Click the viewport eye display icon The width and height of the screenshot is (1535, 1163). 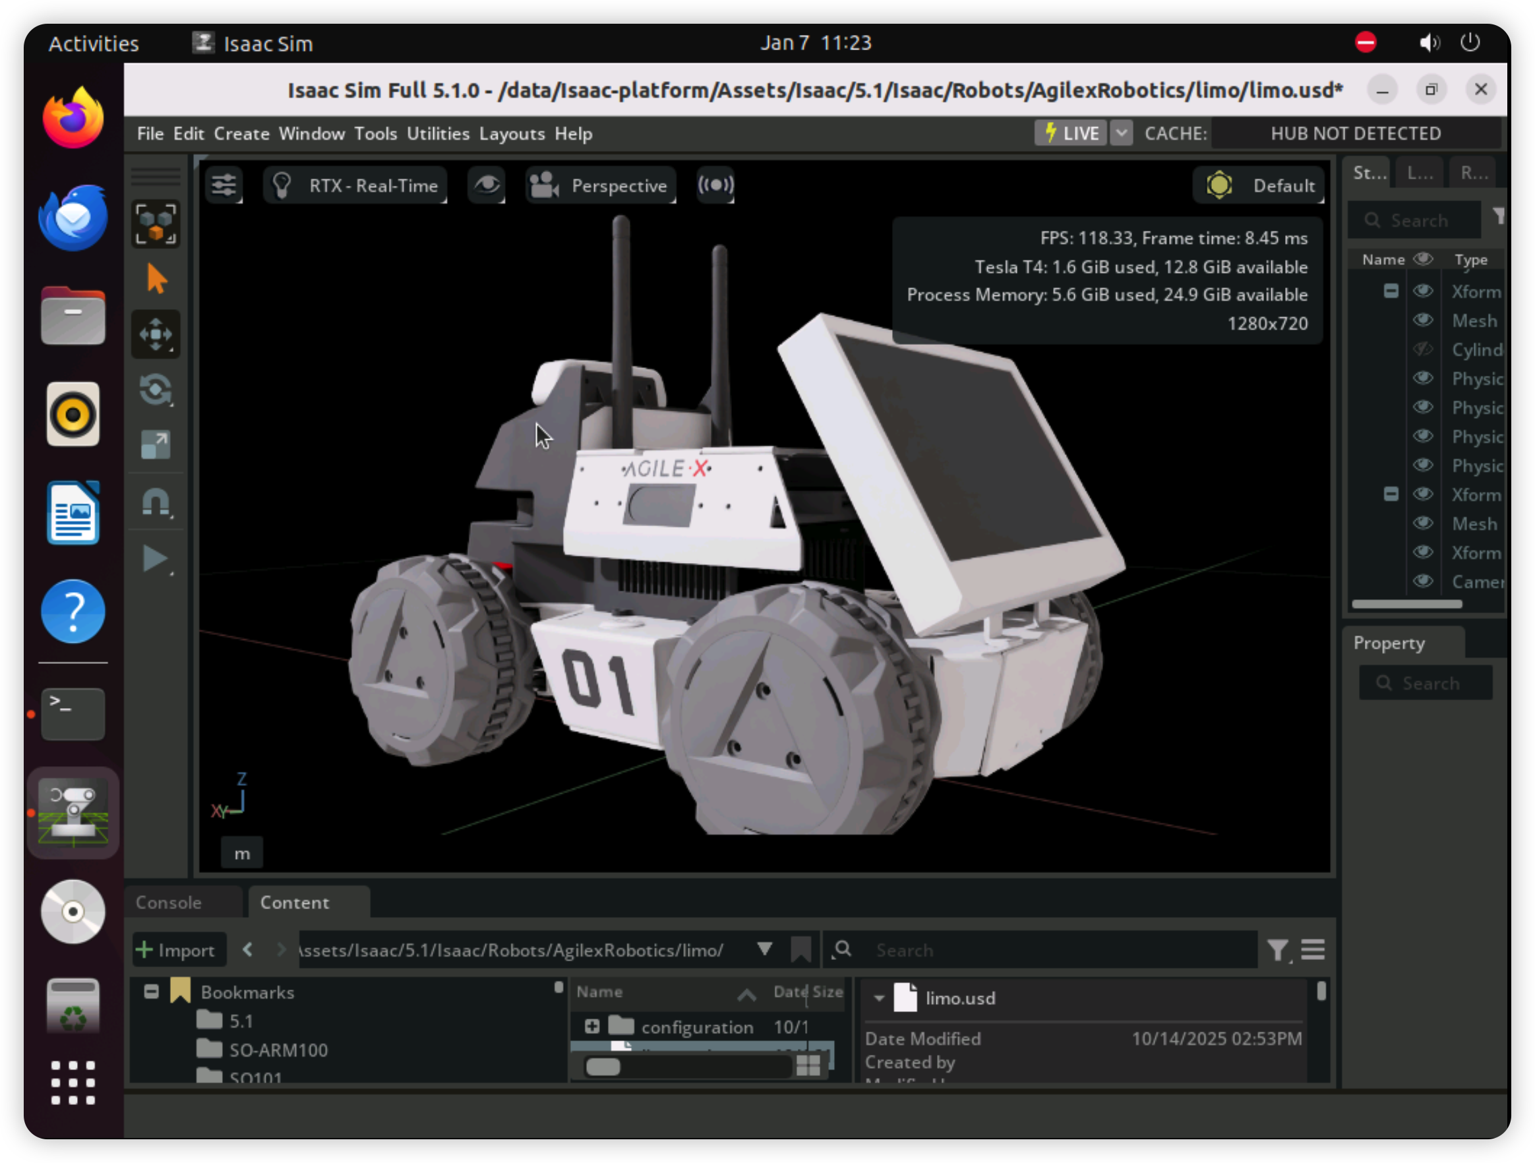(487, 185)
